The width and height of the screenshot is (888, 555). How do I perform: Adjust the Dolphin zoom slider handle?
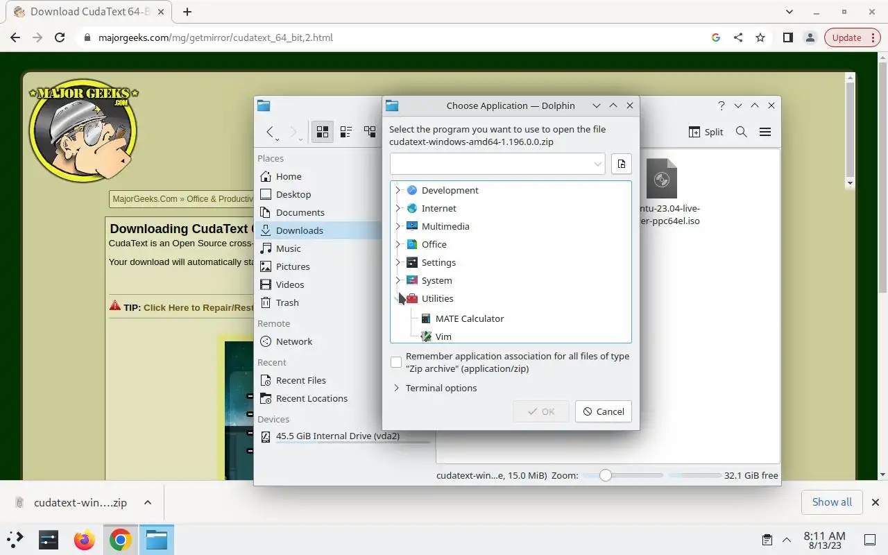[x=606, y=475]
